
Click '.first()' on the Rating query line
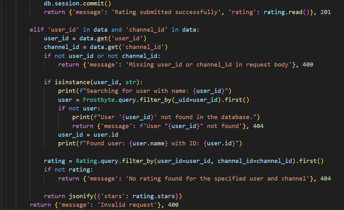[x=309, y=161]
